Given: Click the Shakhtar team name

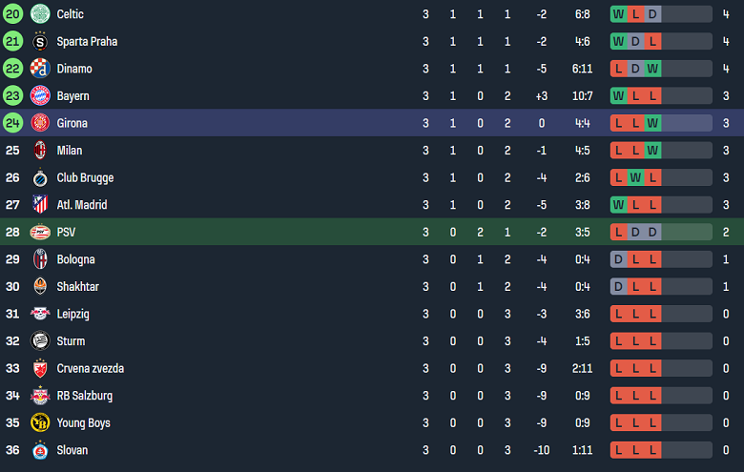Looking at the screenshot, I should [x=77, y=287].
